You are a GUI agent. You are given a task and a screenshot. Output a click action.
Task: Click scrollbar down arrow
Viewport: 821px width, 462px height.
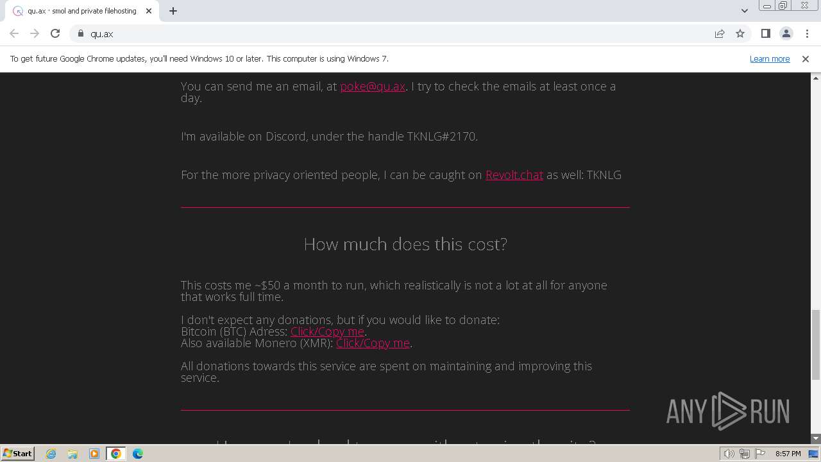(x=816, y=439)
